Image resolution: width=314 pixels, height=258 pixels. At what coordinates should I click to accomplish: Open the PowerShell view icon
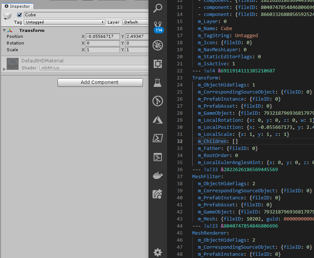point(158,138)
